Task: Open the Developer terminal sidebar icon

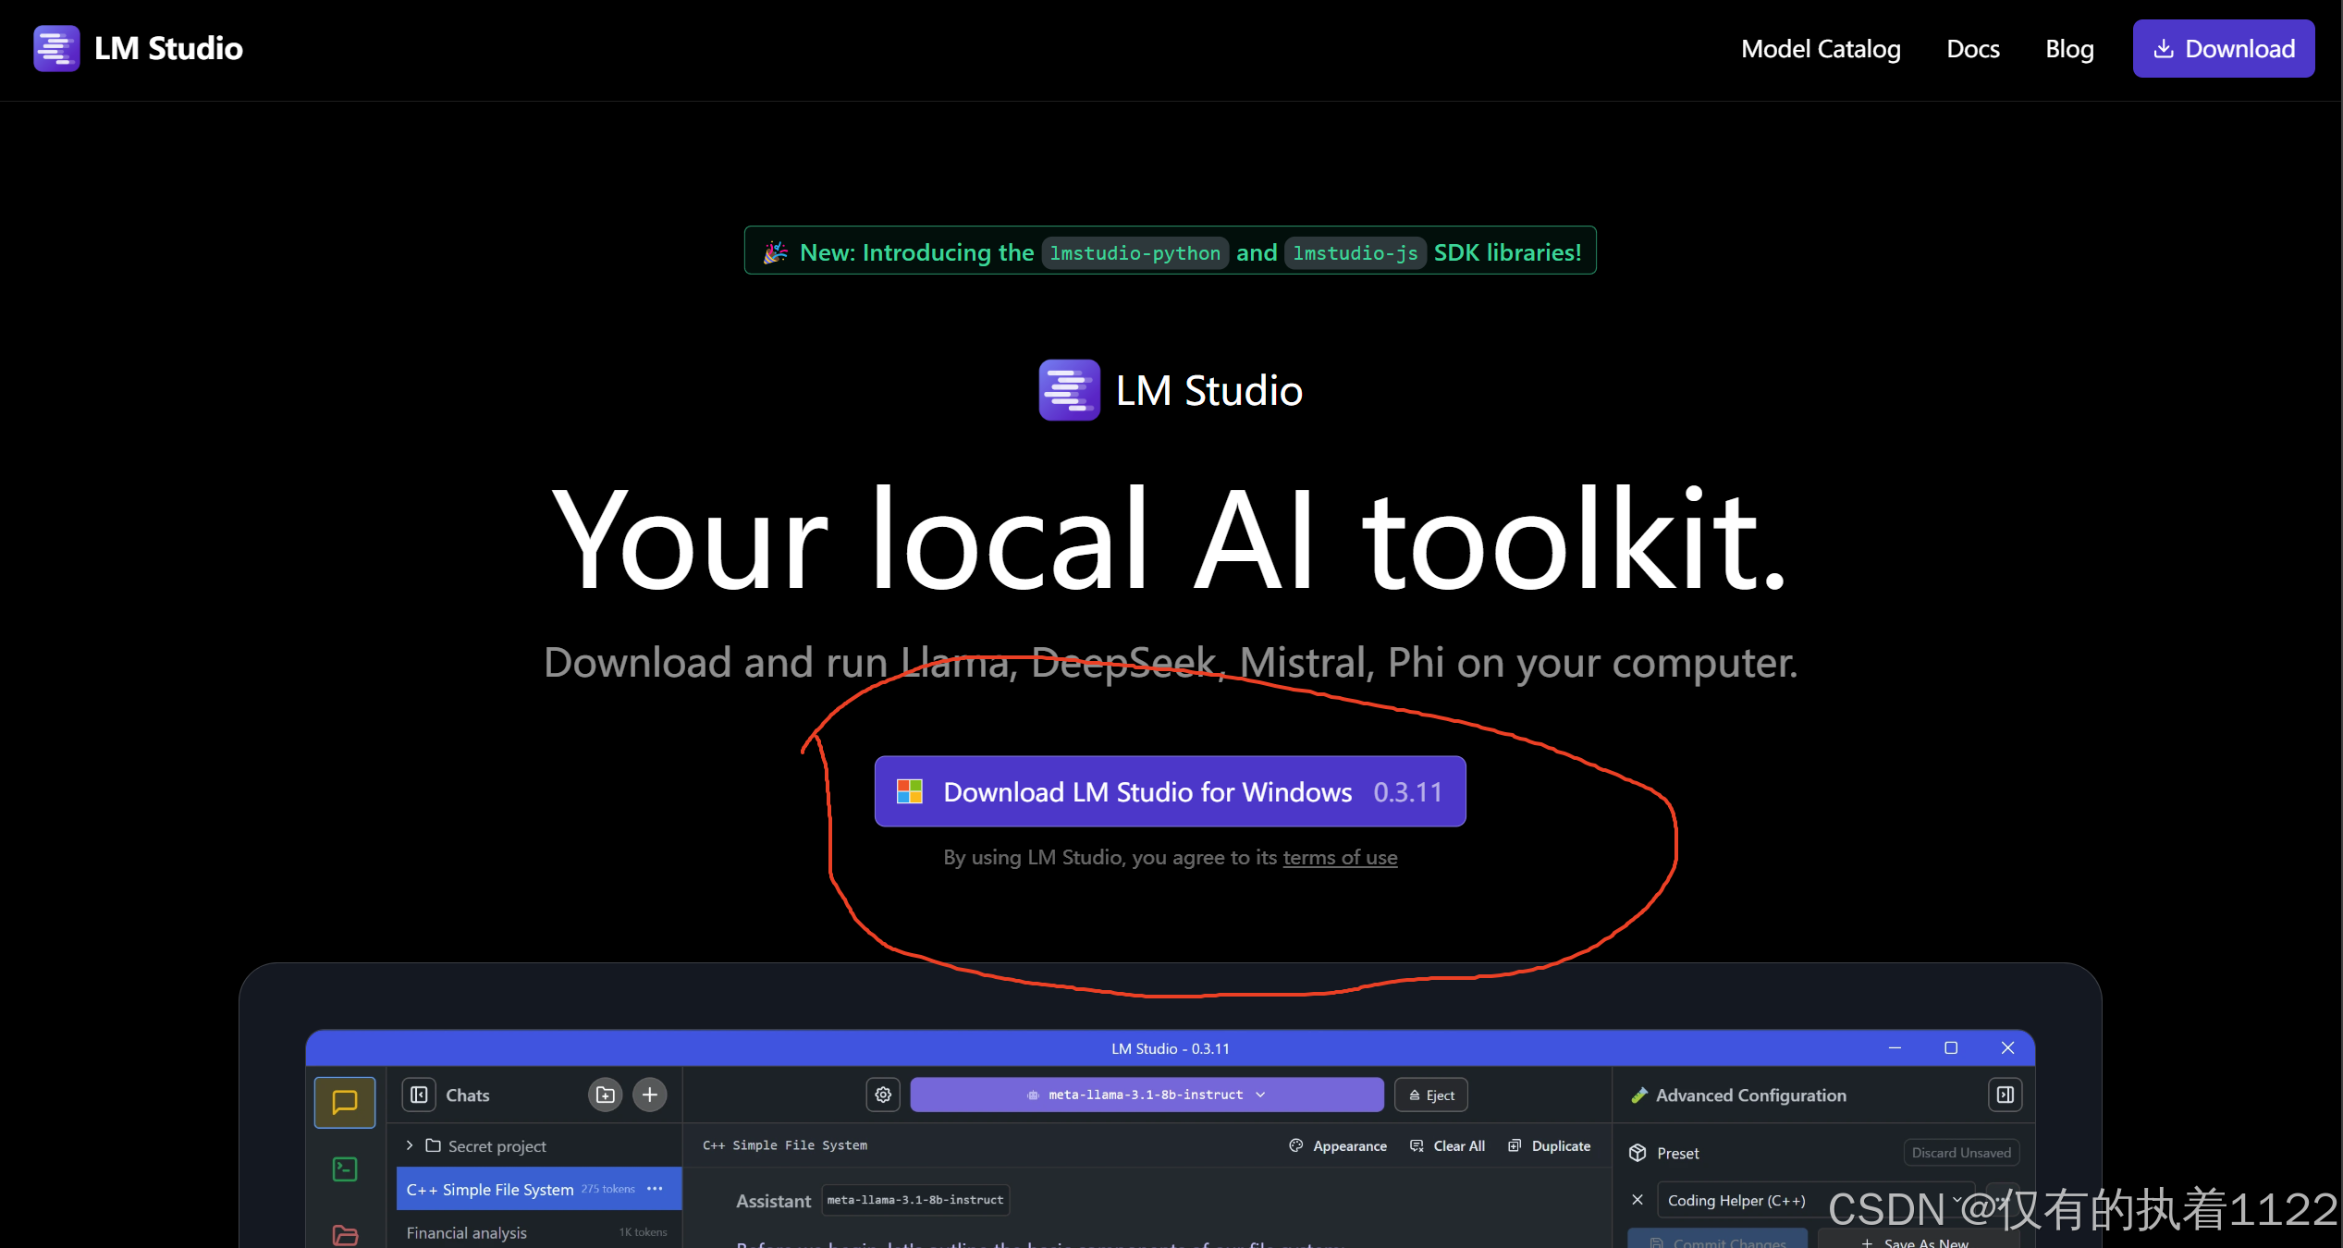Action: pos(345,1169)
